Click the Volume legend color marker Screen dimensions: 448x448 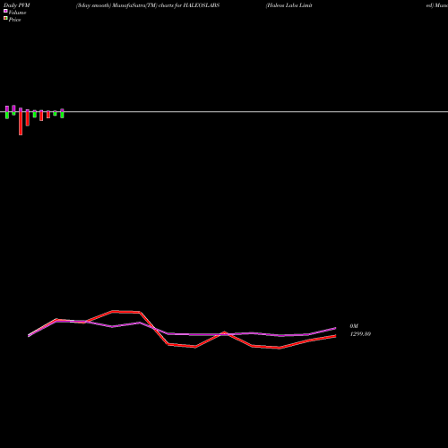[x=5, y=11]
